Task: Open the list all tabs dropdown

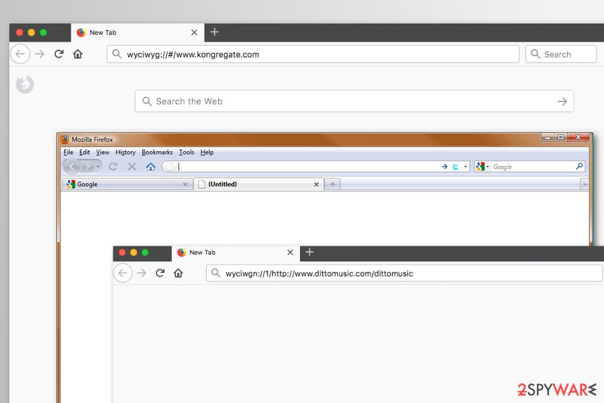Action: pos(585,184)
